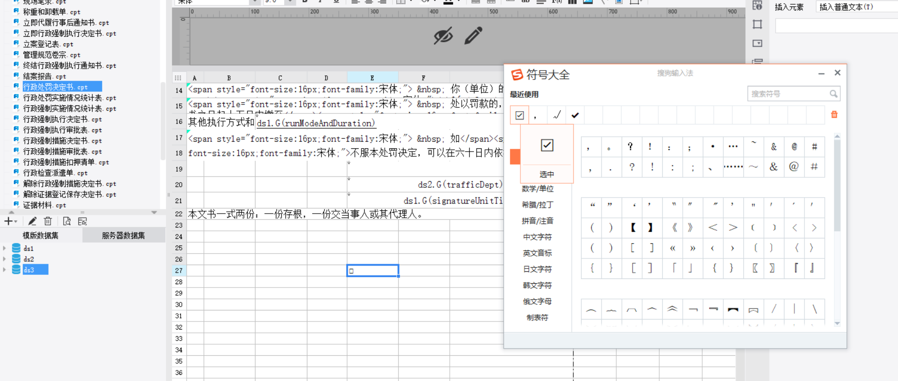Screen dimensions: 898x381
Task: Preview the dataset with the magnifier page icon
Action: pos(67,221)
